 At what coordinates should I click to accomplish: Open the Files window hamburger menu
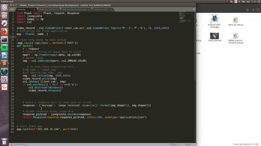[258, 10]
